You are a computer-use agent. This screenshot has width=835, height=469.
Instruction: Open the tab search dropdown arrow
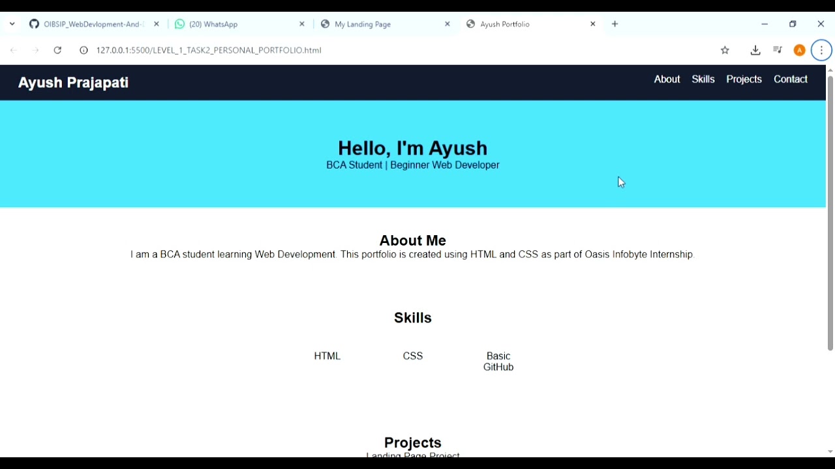pos(12,24)
